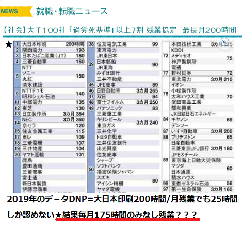Click the yellow NEWS badge
242x228 pixels.
(16, 11)
